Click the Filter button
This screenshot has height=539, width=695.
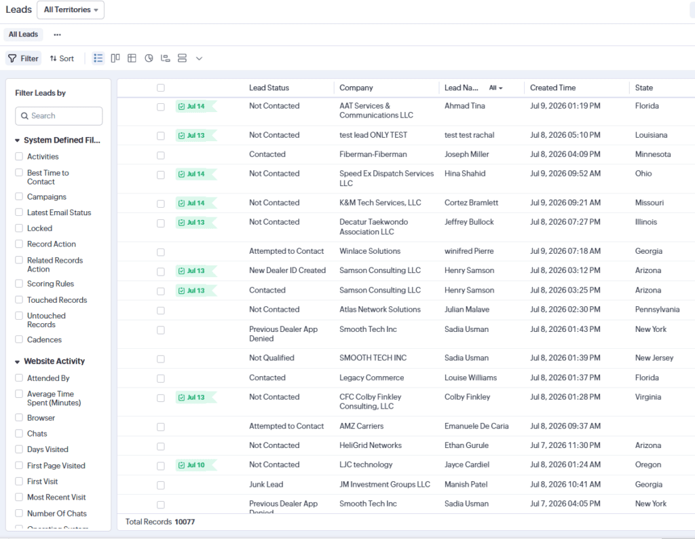click(x=24, y=58)
